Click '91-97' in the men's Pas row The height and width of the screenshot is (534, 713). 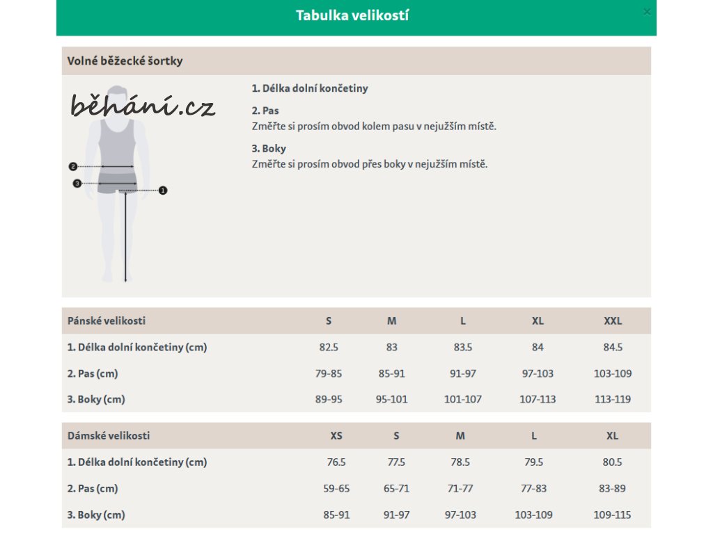(463, 373)
